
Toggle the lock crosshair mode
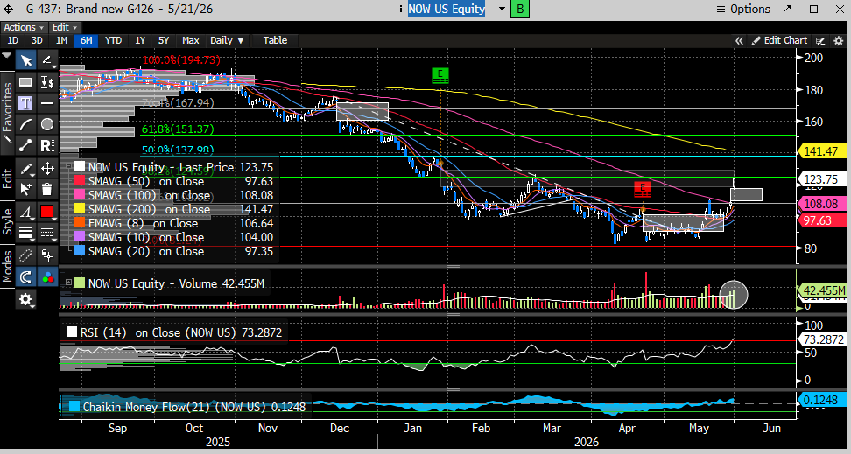[x=47, y=255]
